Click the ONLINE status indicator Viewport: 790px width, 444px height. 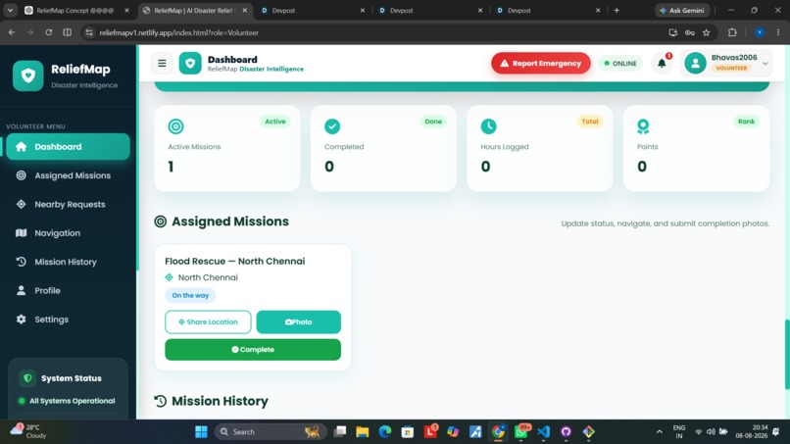620,64
